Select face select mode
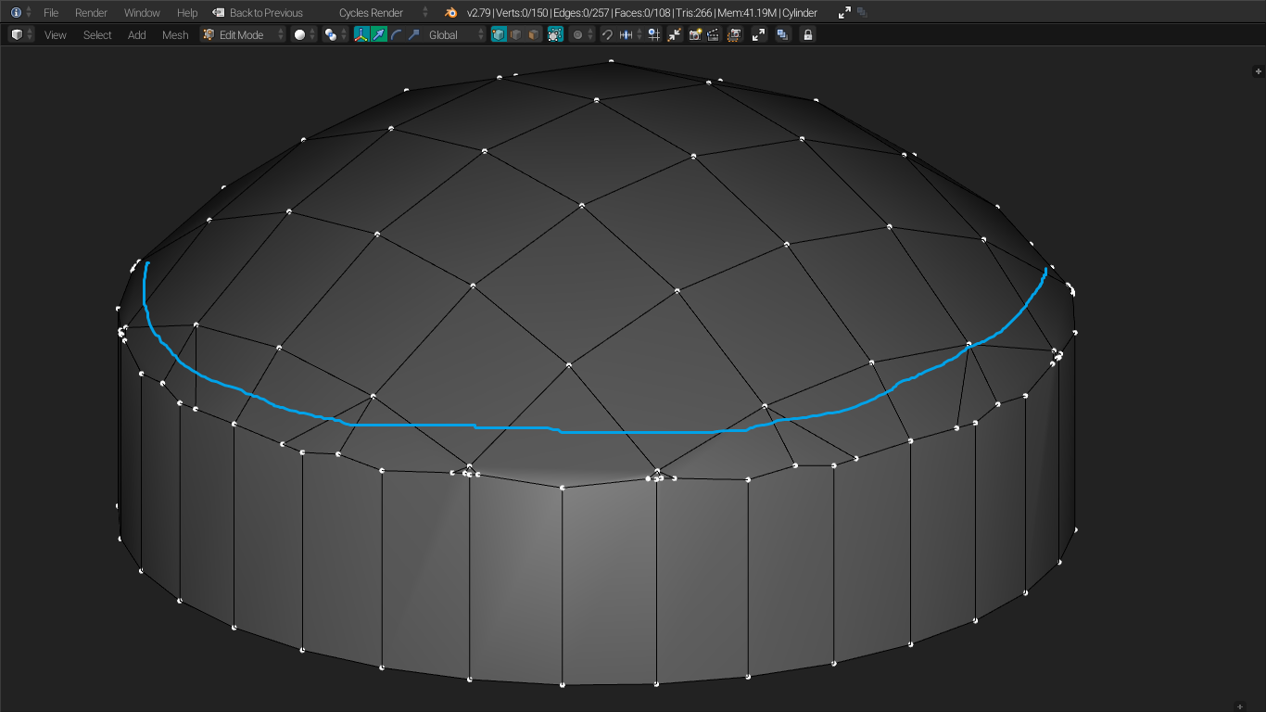This screenshot has width=1266, height=712. [534, 34]
